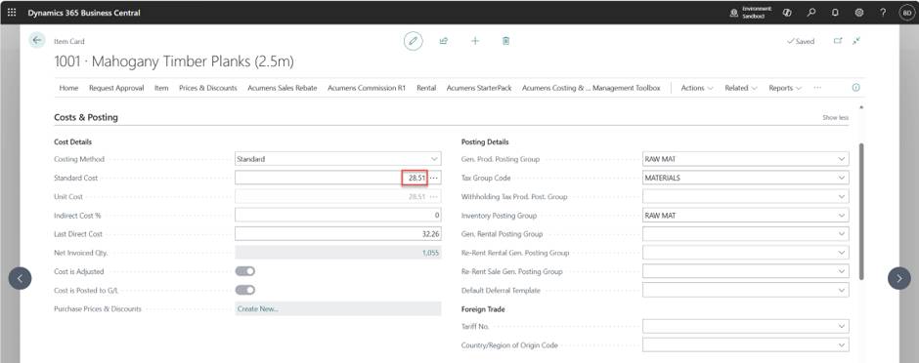Viewport: 919px width, 363px height.
Task: Open Acumens Costing & Management Toolbox menu
Action: pyautogui.click(x=591, y=88)
